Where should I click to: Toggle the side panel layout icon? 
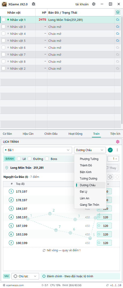[x=110, y=4]
